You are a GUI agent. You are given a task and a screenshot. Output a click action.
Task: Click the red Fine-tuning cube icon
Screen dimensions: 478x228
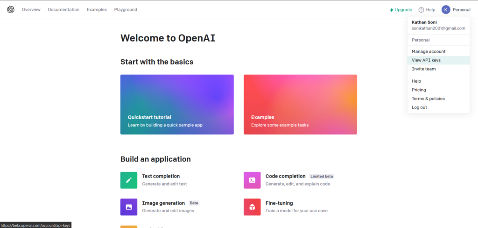[252, 207]
